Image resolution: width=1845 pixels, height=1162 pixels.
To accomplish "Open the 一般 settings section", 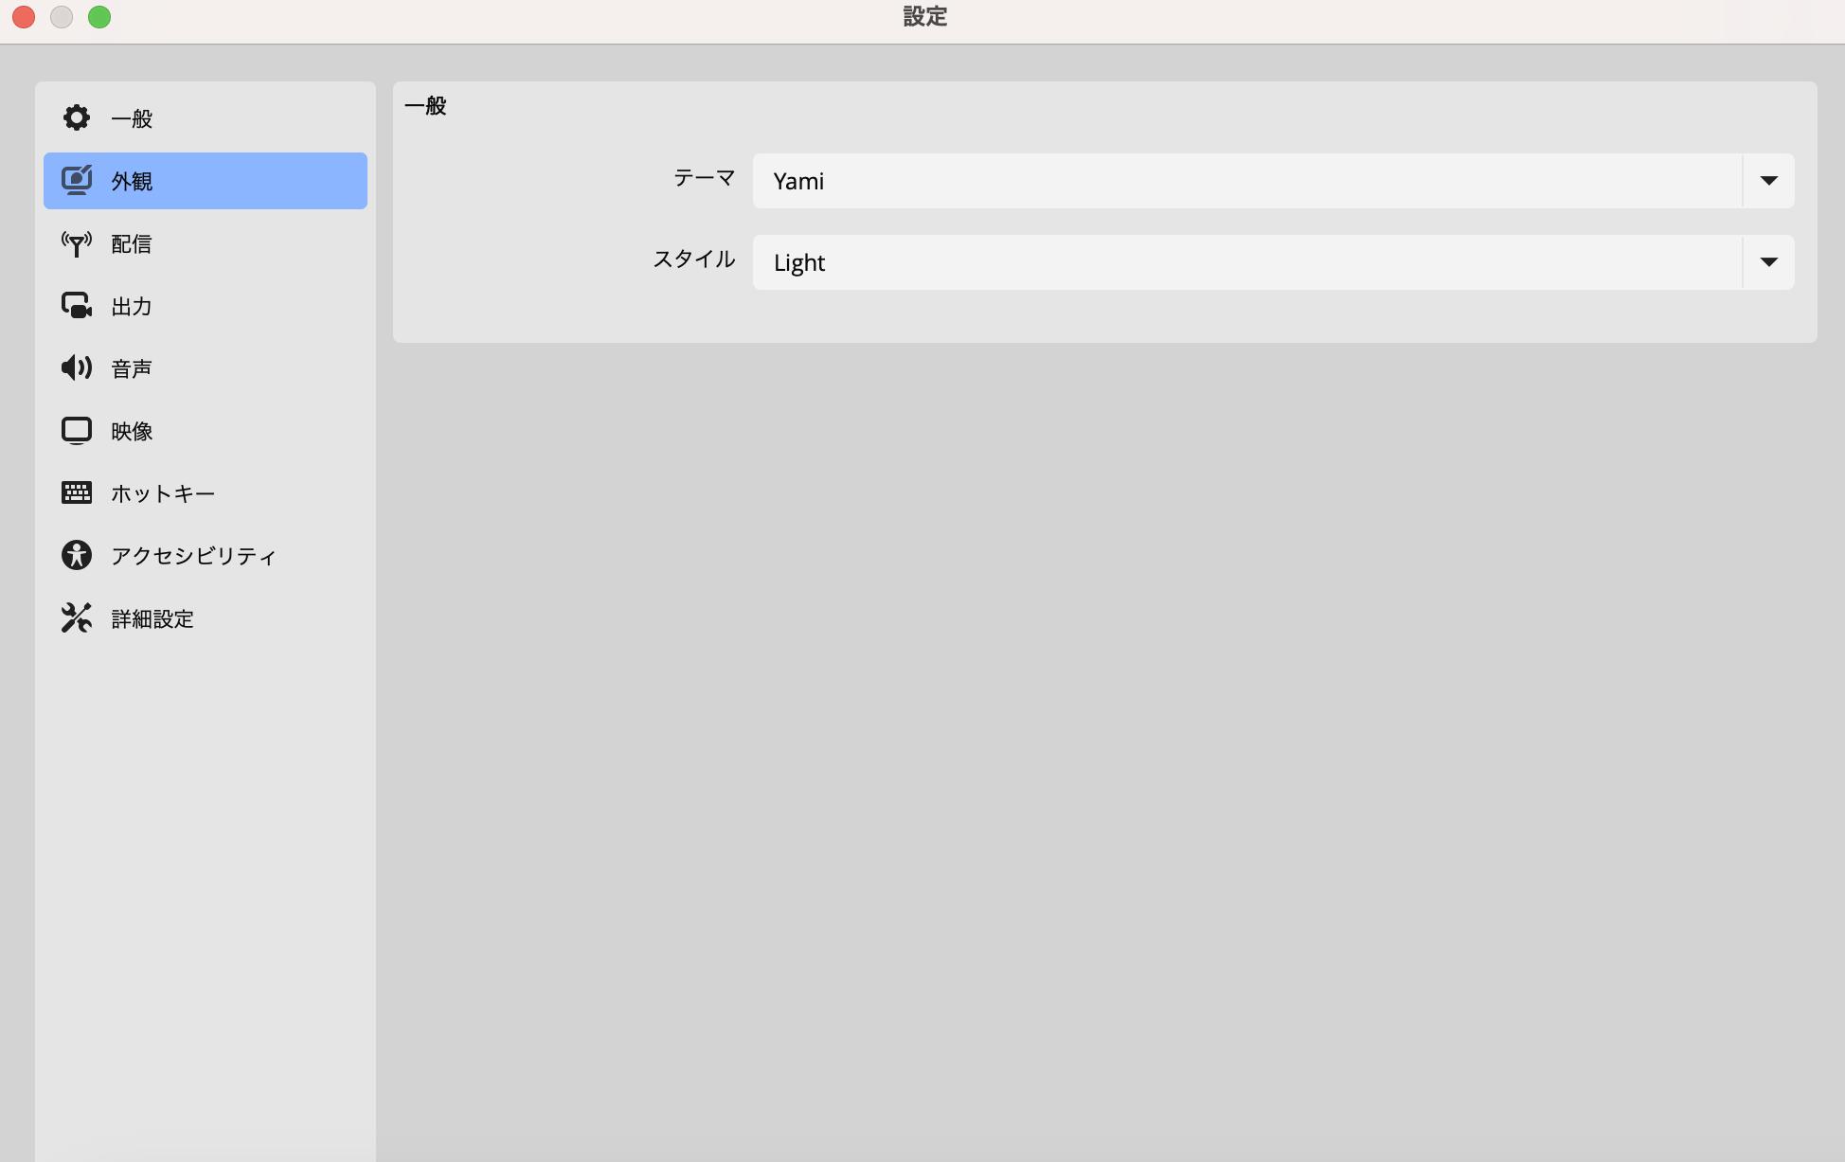I will 206,118.
